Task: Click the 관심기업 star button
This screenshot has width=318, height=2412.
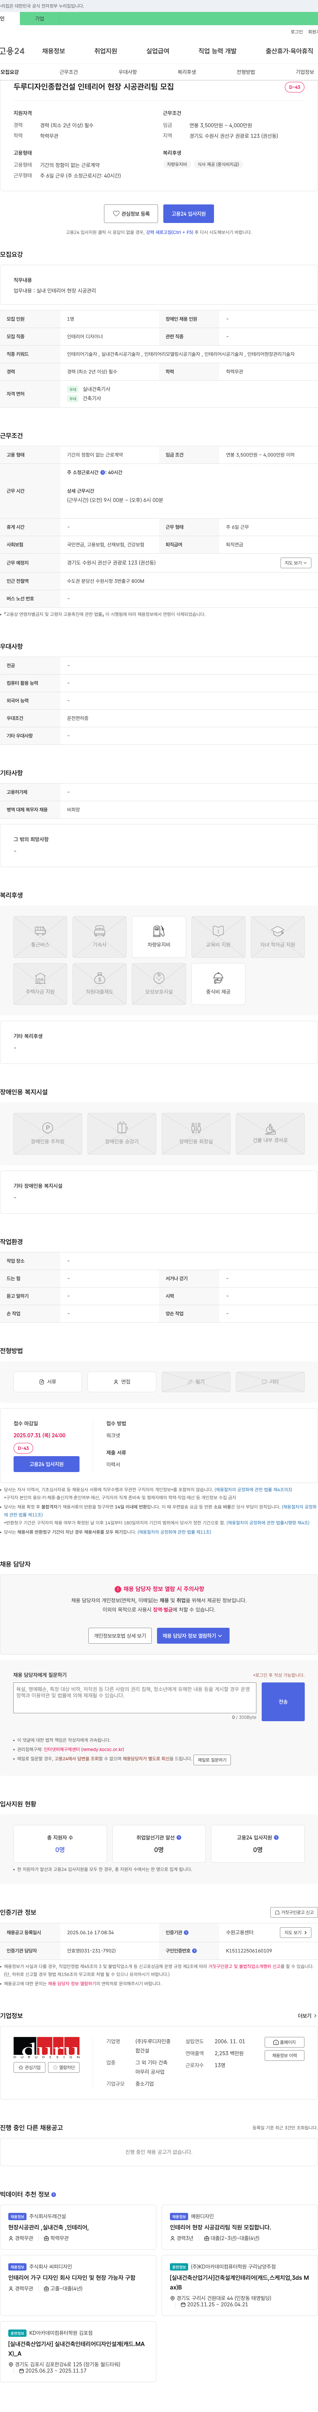Action: 29,2067
